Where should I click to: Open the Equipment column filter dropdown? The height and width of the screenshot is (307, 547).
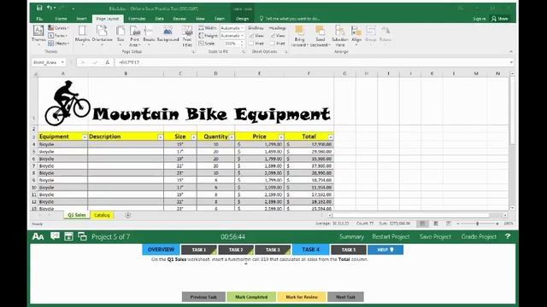coord(85,137)
